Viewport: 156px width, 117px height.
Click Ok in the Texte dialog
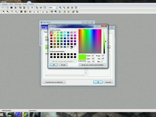(x=98, y=82)
